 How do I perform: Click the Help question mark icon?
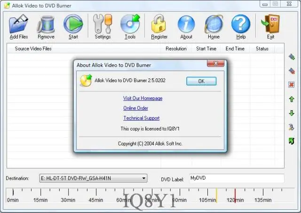pyautogui.click(x=241, y=24)
